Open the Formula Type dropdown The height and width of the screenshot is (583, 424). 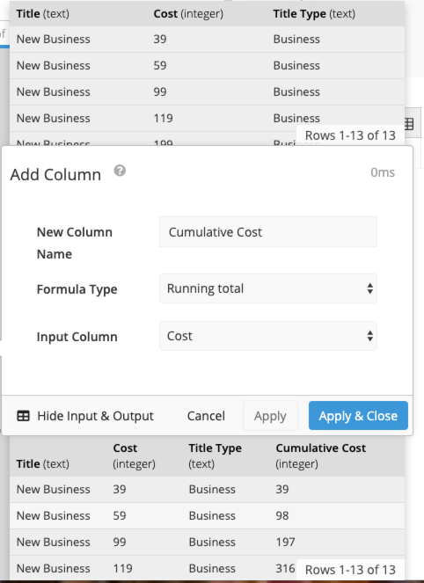click(x=268, y=288)
